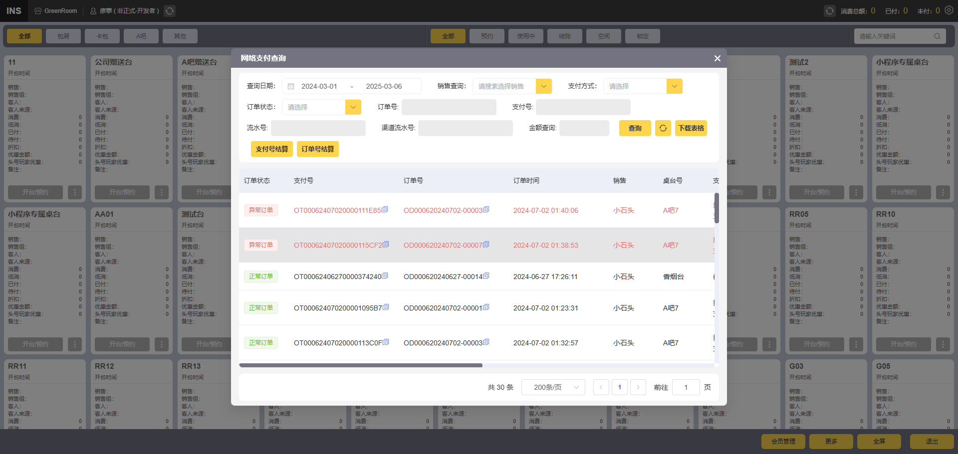This screenshot has height=454, width=958.
Task: Copy order number OD000620240627-00014
Action: tap(486, 276)
